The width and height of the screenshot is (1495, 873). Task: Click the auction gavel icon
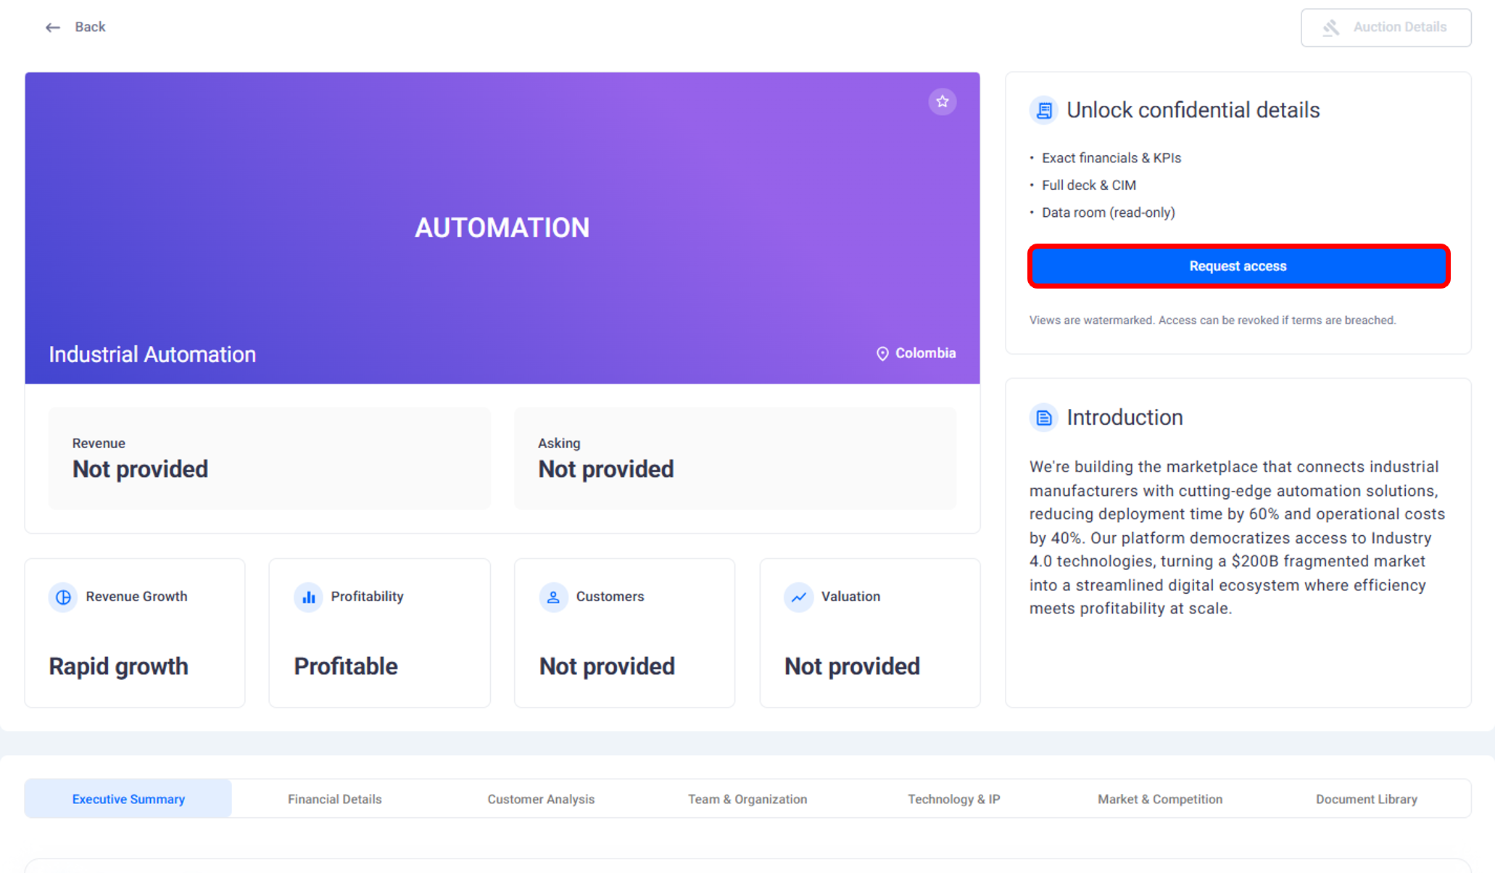[x=1330, y=28]
